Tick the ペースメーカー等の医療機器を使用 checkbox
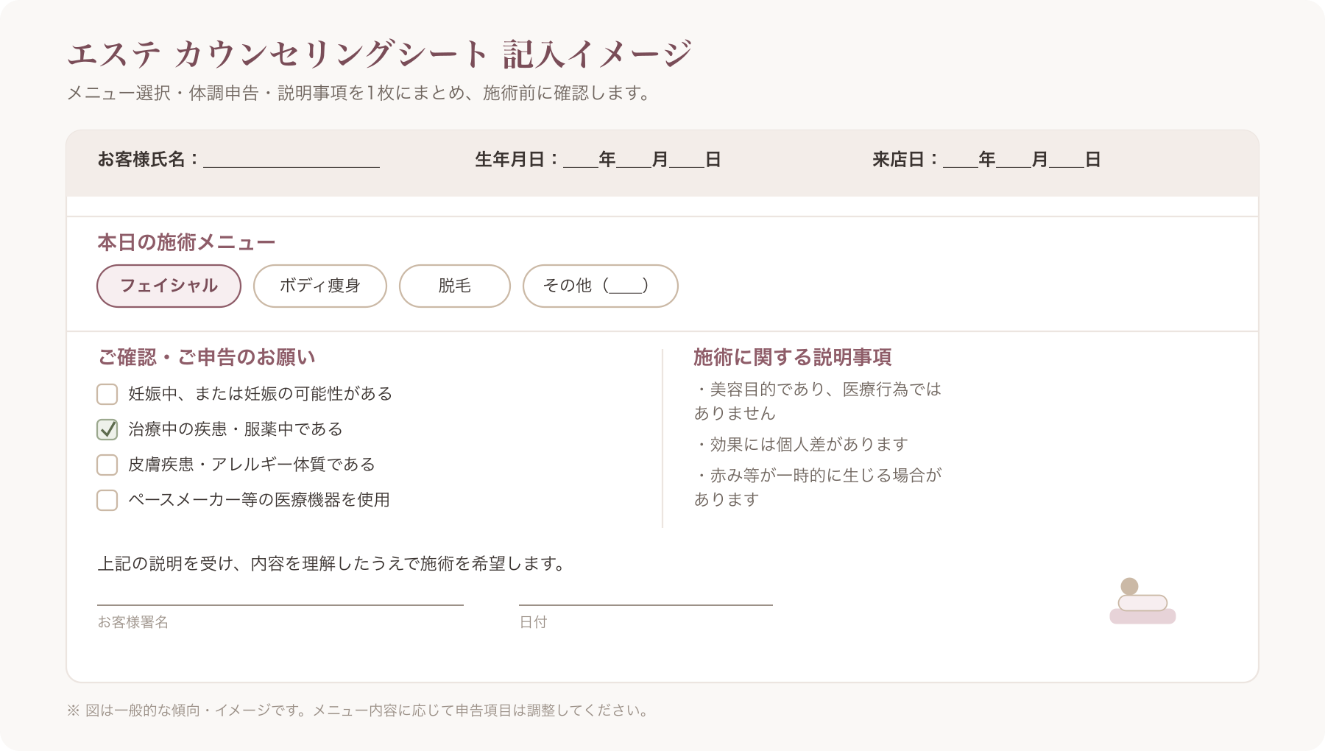 107,500
